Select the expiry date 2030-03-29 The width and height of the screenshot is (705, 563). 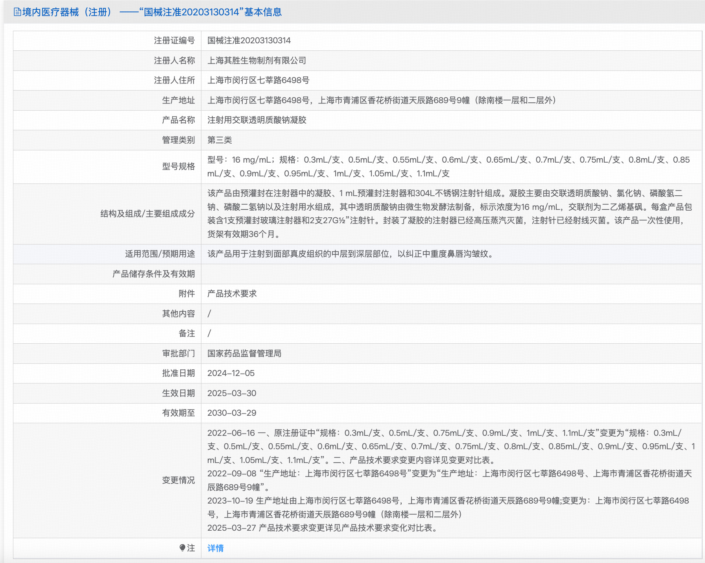(232, 413)
